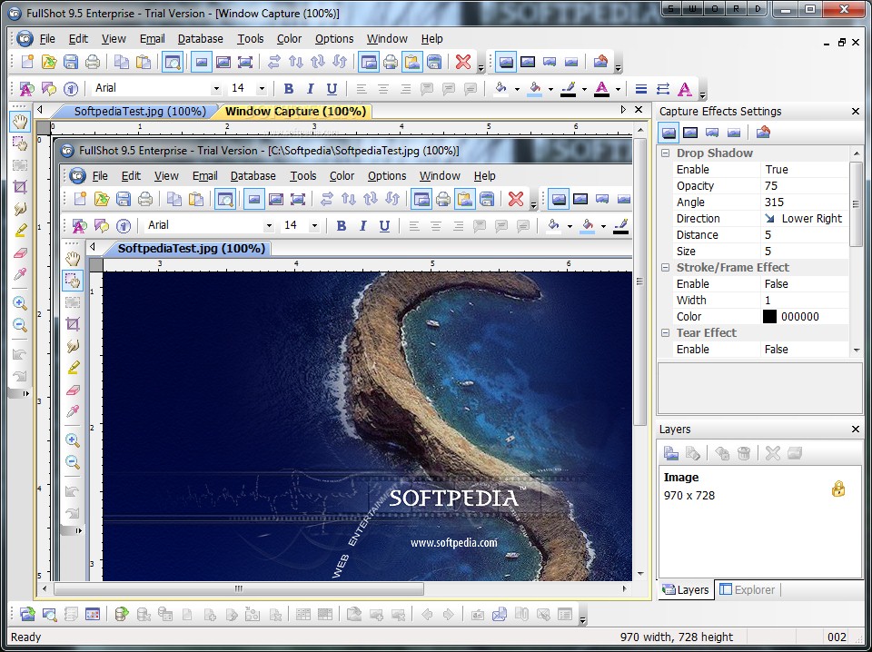Screen dimensions: 872x652
Task: Click the tab scroll right arrow beside document tabs
Action: [x=623, y=110]
